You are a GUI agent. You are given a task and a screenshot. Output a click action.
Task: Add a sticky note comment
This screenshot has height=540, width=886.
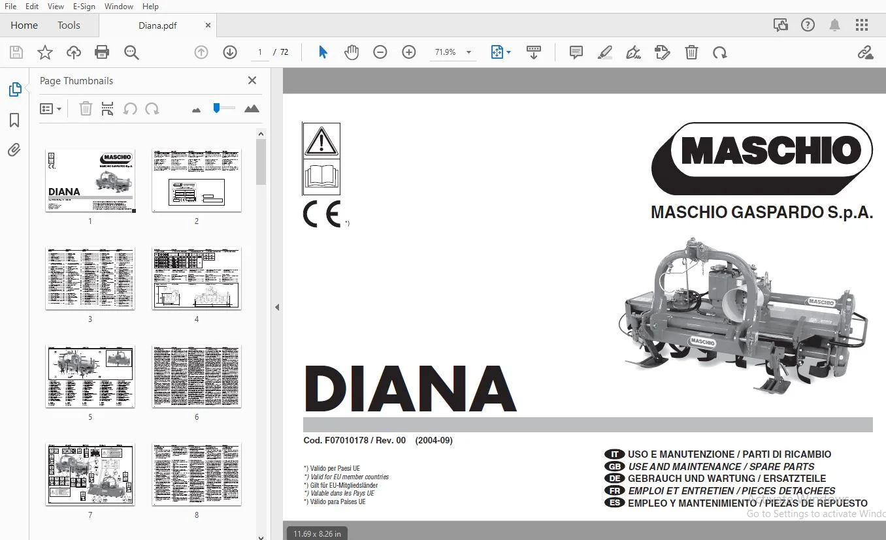pyautogui.click(x=576, y=52)
